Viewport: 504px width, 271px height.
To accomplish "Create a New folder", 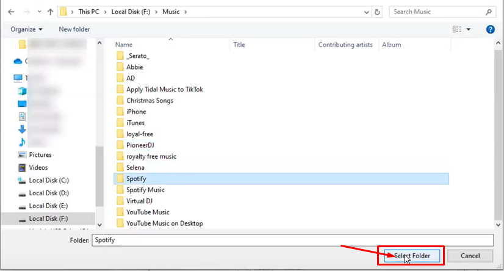I will 74,29.
